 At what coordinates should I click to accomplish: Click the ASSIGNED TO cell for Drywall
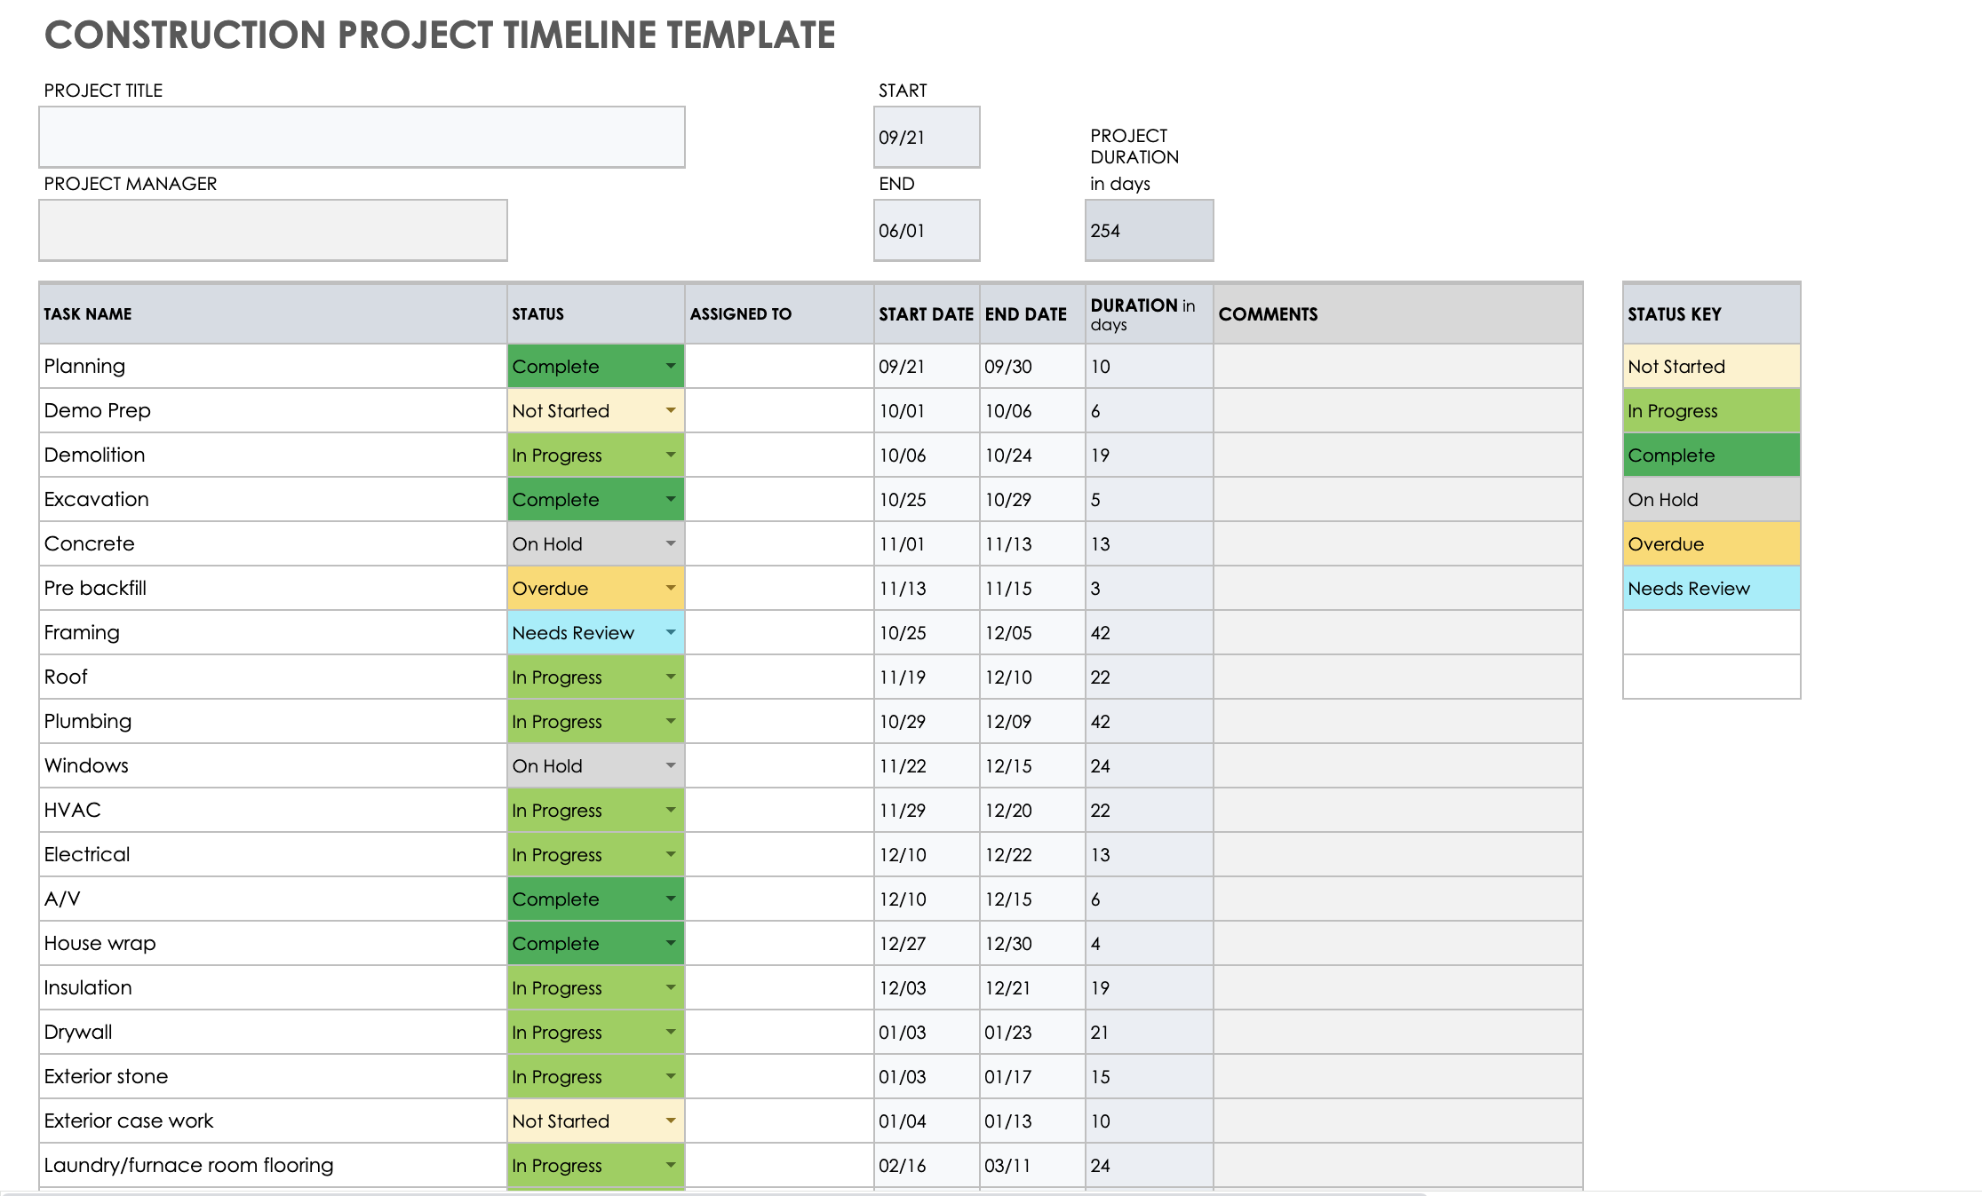[778, 1032]
